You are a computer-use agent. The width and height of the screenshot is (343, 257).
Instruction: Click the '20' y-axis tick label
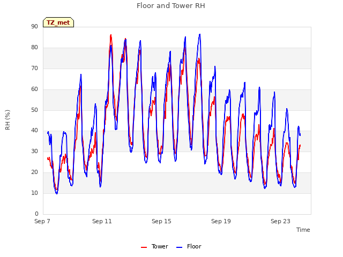coord(34,172)
